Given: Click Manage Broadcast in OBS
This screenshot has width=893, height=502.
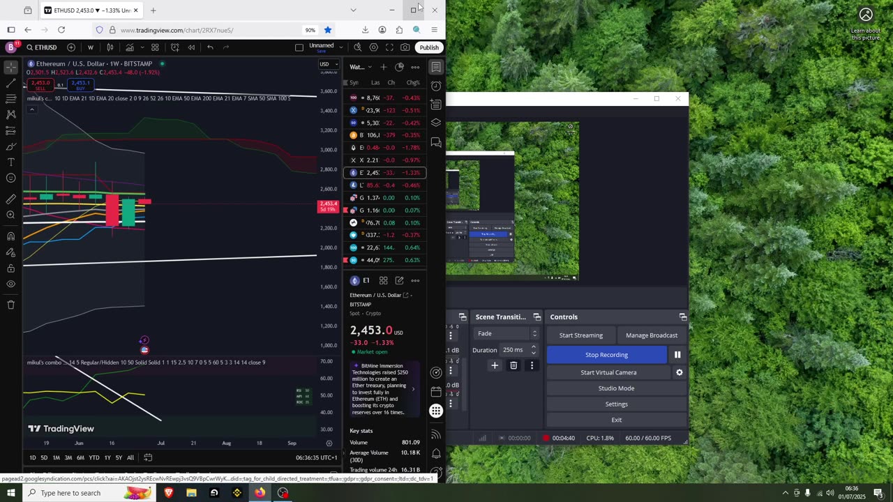Looking at the screenshot, I should [652, 335].
